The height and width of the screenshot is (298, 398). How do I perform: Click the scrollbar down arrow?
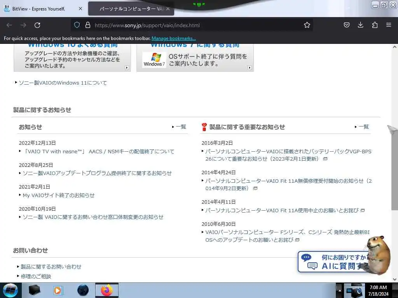tap(395, 279)
